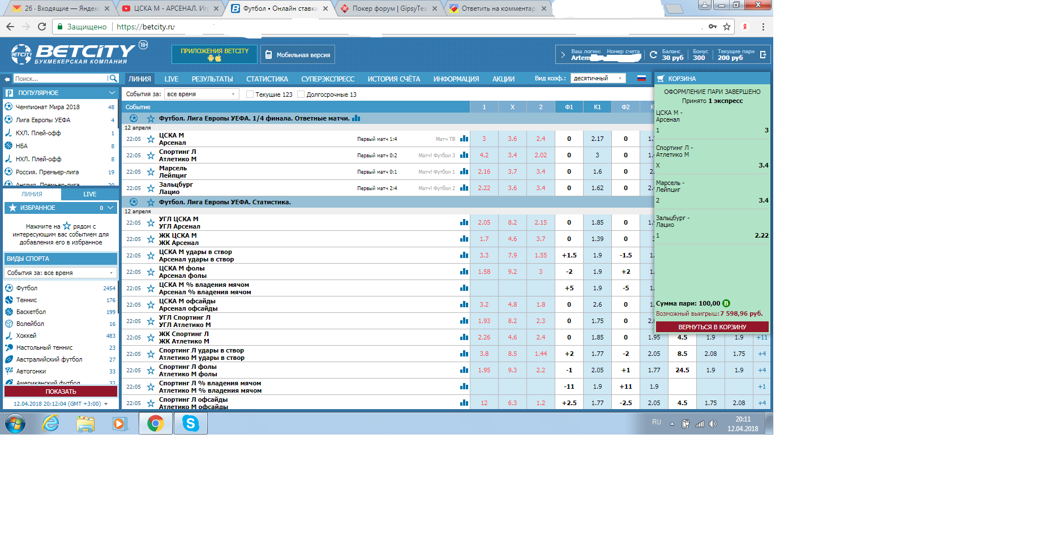
Task: Open statistics chart icon for ЦСКА М - Арсенал
Action: 464,139
